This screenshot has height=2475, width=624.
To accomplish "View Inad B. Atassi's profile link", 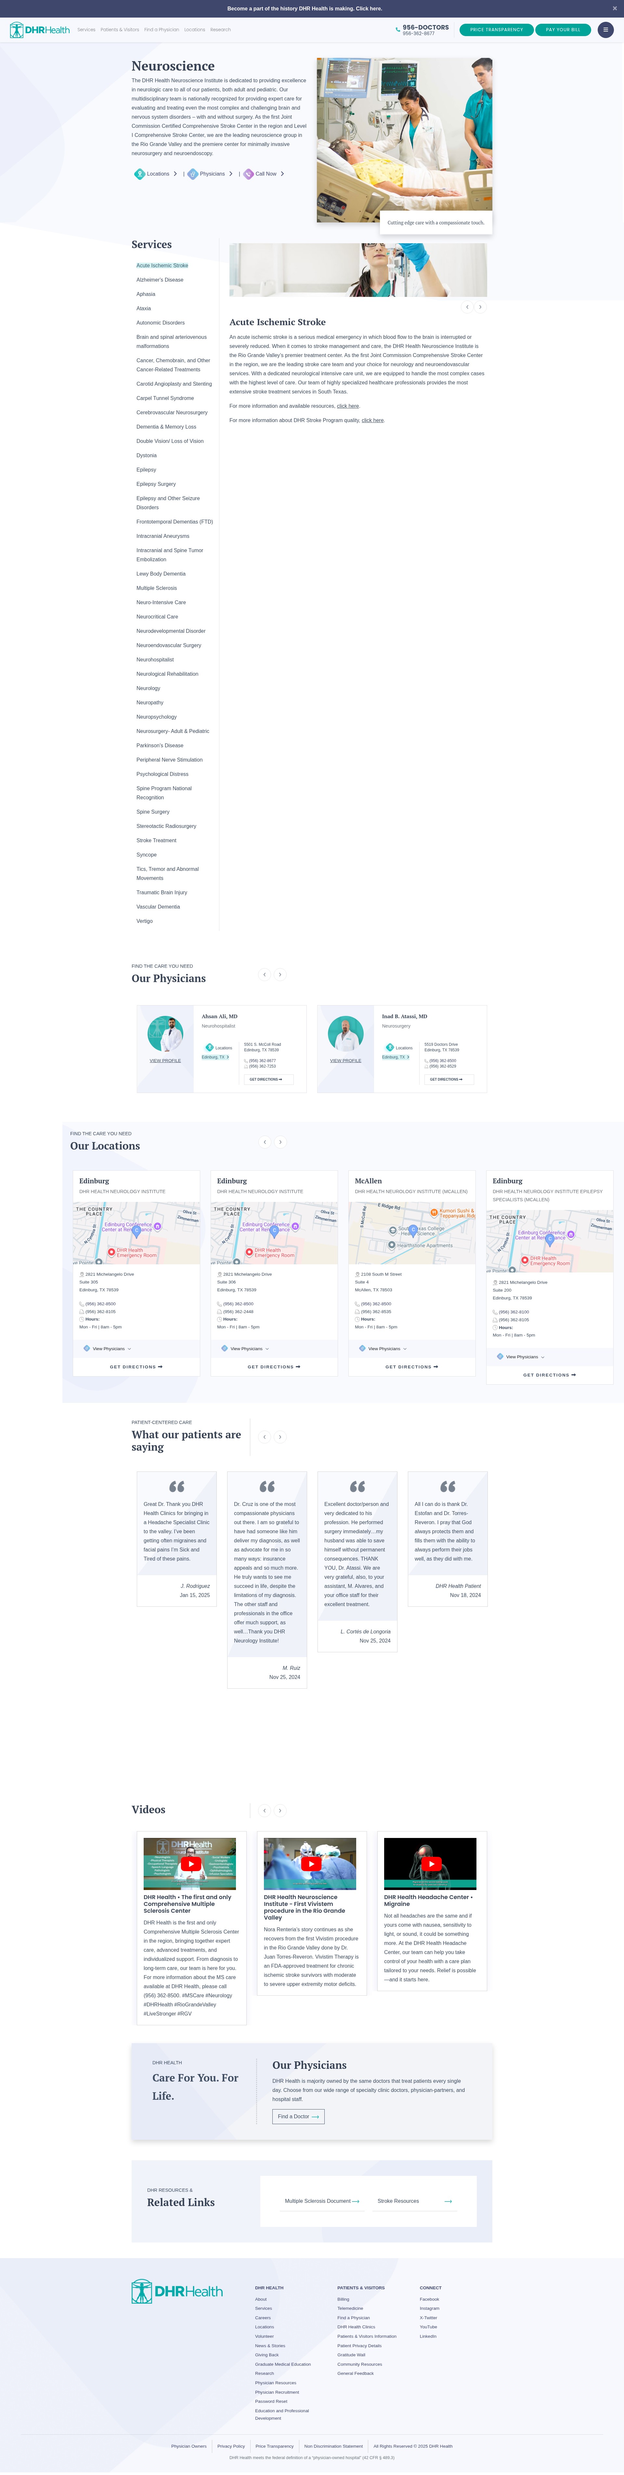I will 345,1061.
